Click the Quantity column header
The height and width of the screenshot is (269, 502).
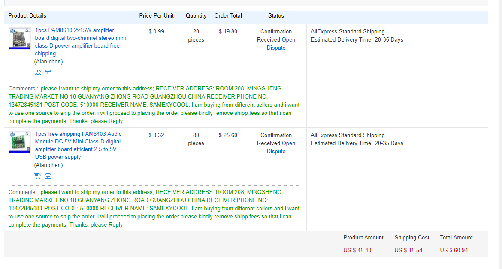[x=196, y=16]
